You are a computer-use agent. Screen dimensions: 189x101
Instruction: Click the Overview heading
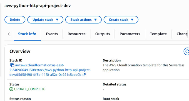click(20, 51)
